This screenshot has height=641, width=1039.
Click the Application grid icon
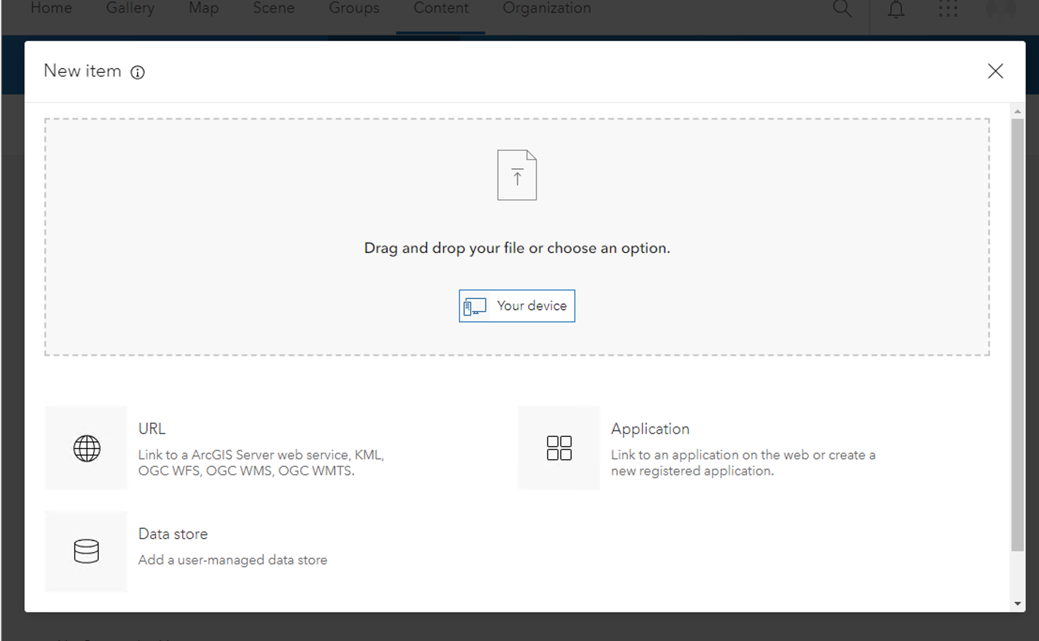(x=559, y=448)
